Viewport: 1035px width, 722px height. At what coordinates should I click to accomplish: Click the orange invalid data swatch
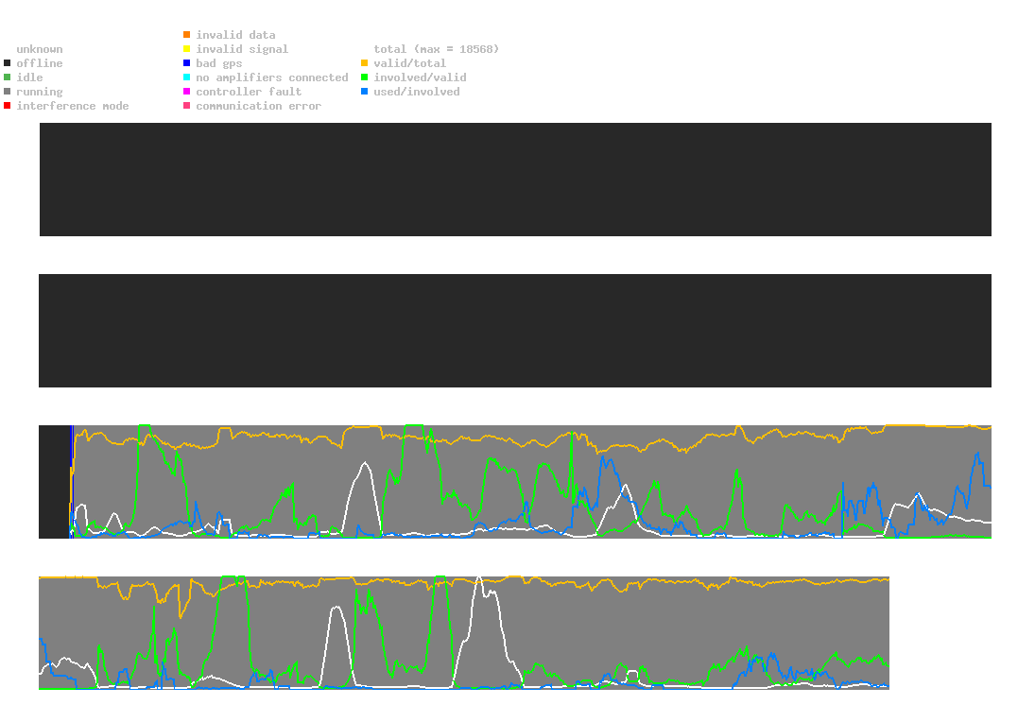coord(187,34)
